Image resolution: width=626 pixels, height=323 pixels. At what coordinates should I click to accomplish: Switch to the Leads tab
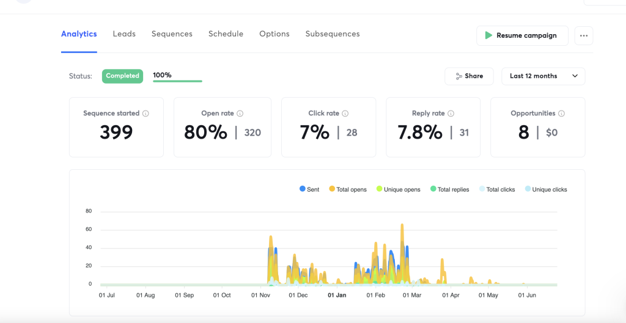[x=124, y=34]
